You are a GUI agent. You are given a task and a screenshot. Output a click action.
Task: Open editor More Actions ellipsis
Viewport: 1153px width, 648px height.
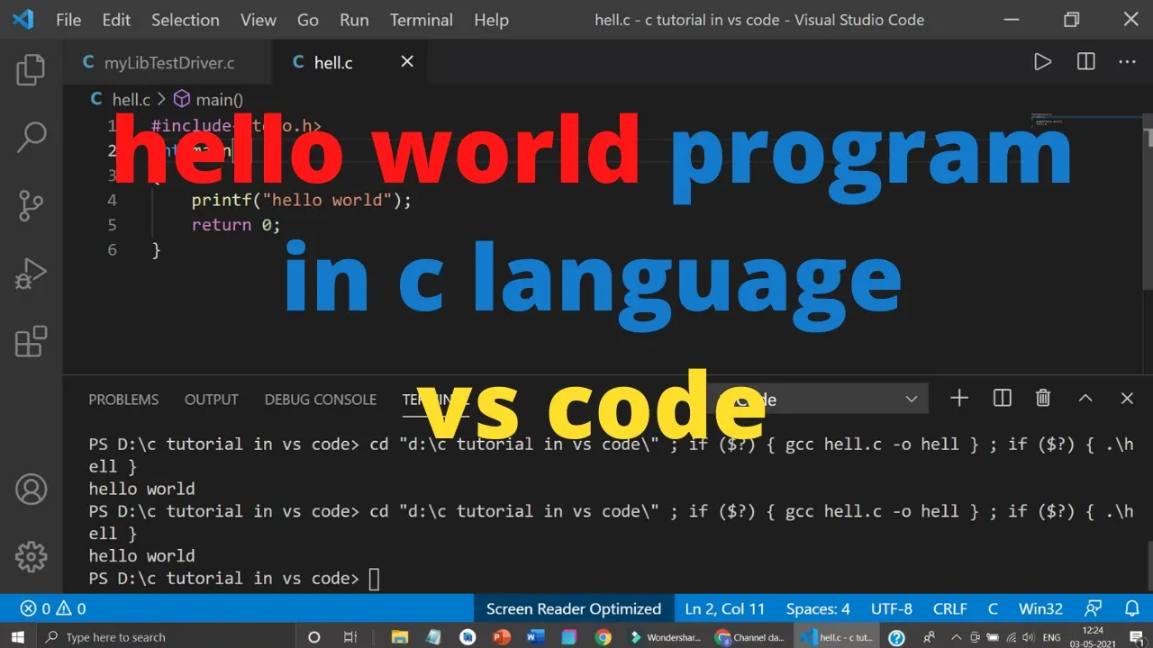coord(1127,62)
